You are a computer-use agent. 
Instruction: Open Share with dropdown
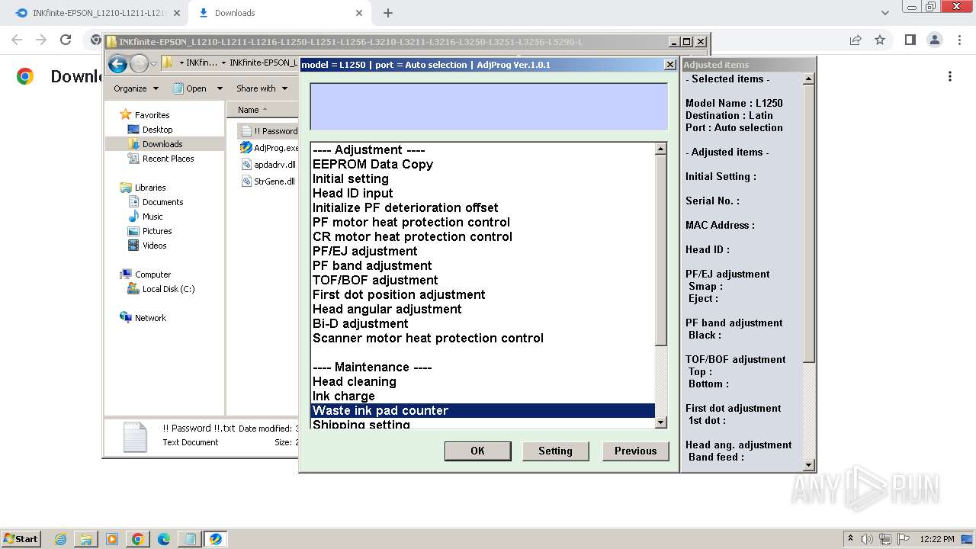tap(262, 88)
